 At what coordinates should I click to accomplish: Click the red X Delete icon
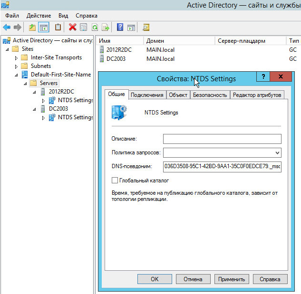(x=73, y=27)
